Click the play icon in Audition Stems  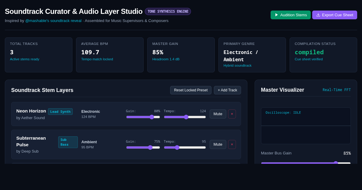coord(277,15)
